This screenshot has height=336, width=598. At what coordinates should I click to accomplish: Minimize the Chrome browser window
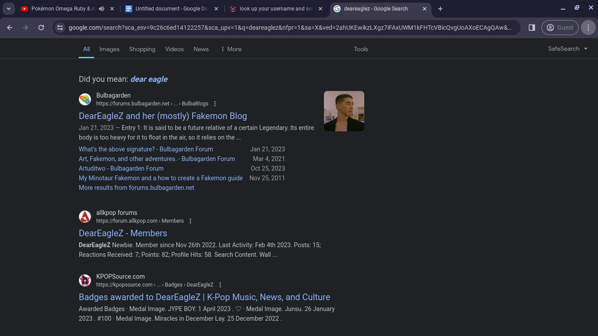pyautogui.click(x=563, y=8)
